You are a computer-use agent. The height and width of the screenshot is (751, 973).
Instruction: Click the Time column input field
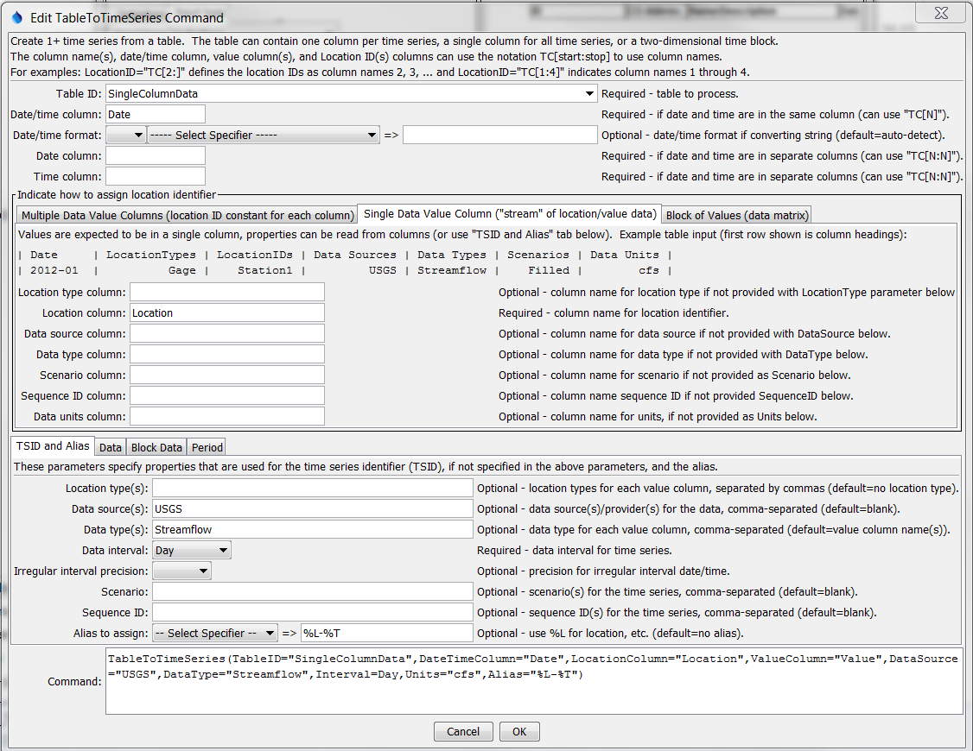[x=156, y=177]
